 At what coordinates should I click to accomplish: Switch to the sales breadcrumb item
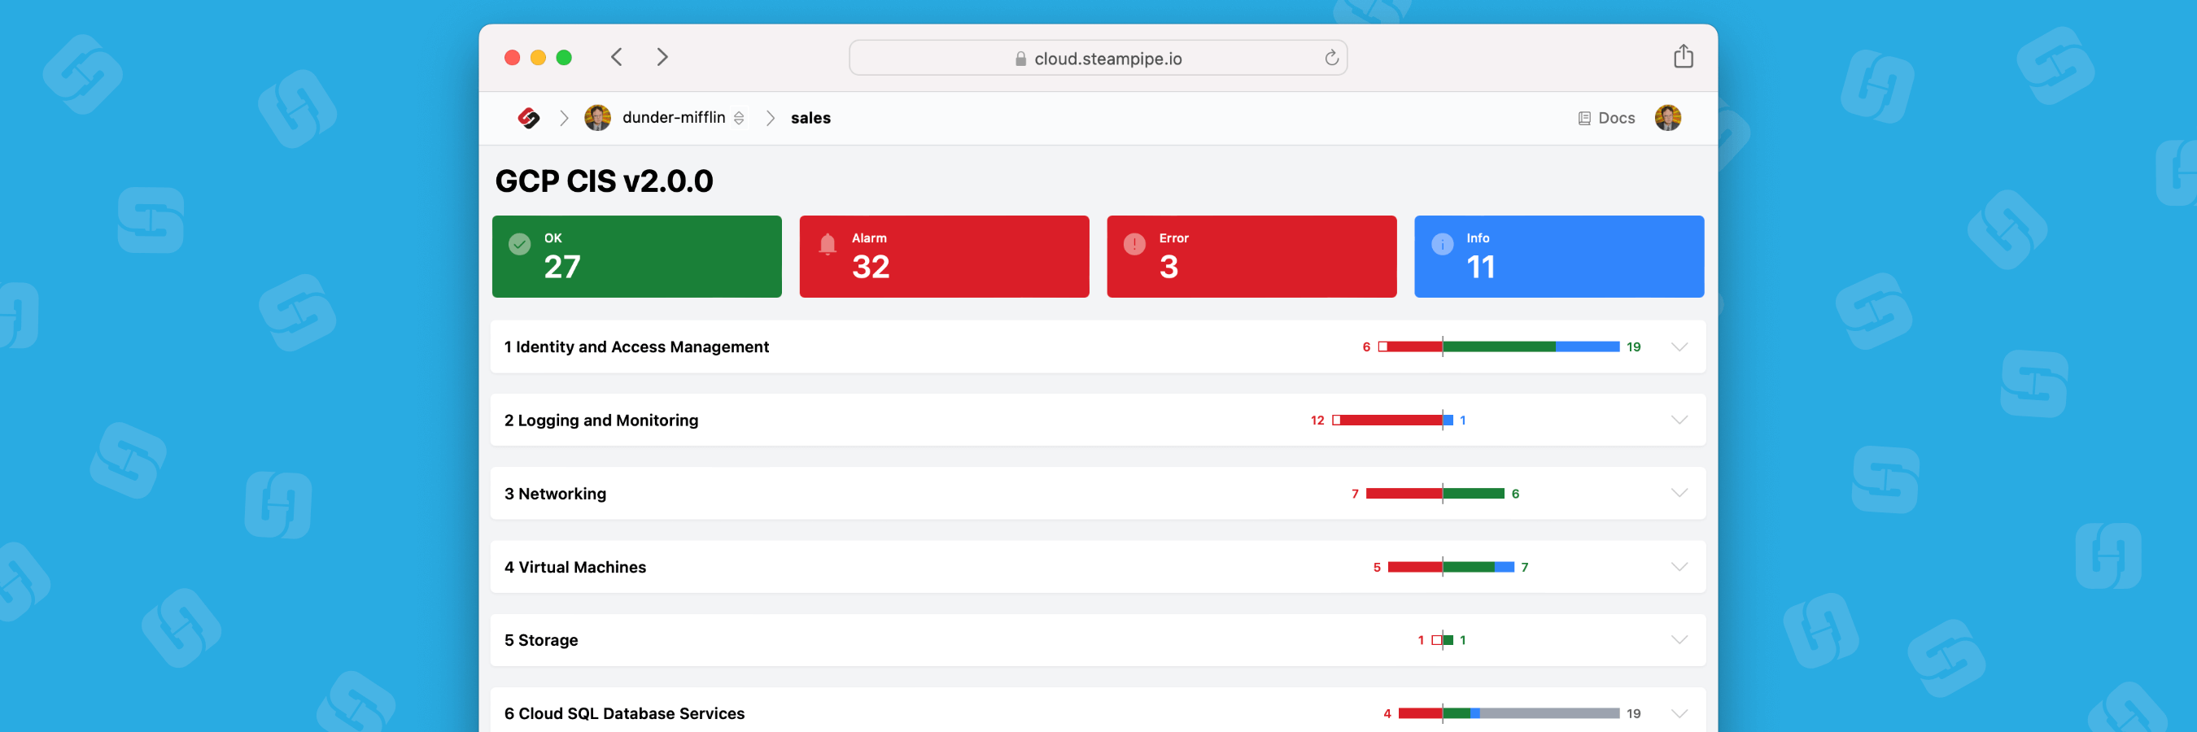coord(810,118)
